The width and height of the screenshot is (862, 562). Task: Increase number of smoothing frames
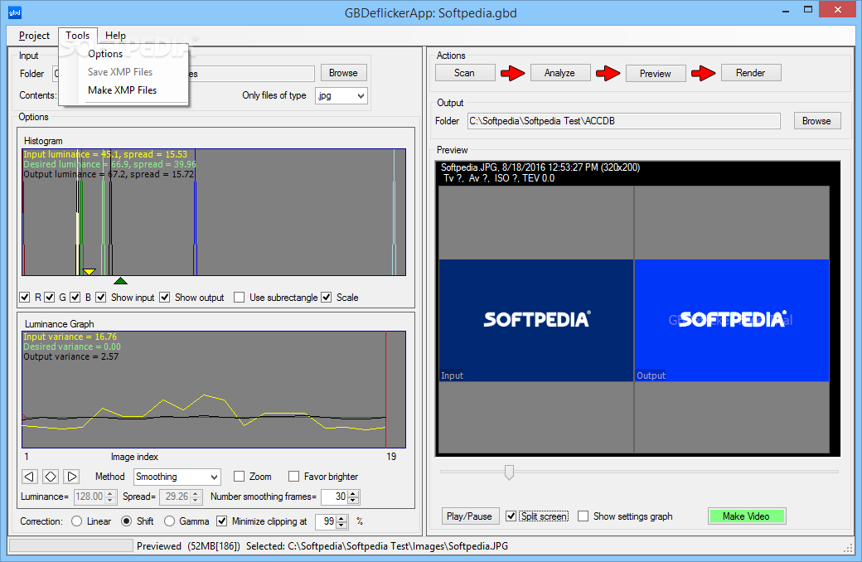pos(353,493)
